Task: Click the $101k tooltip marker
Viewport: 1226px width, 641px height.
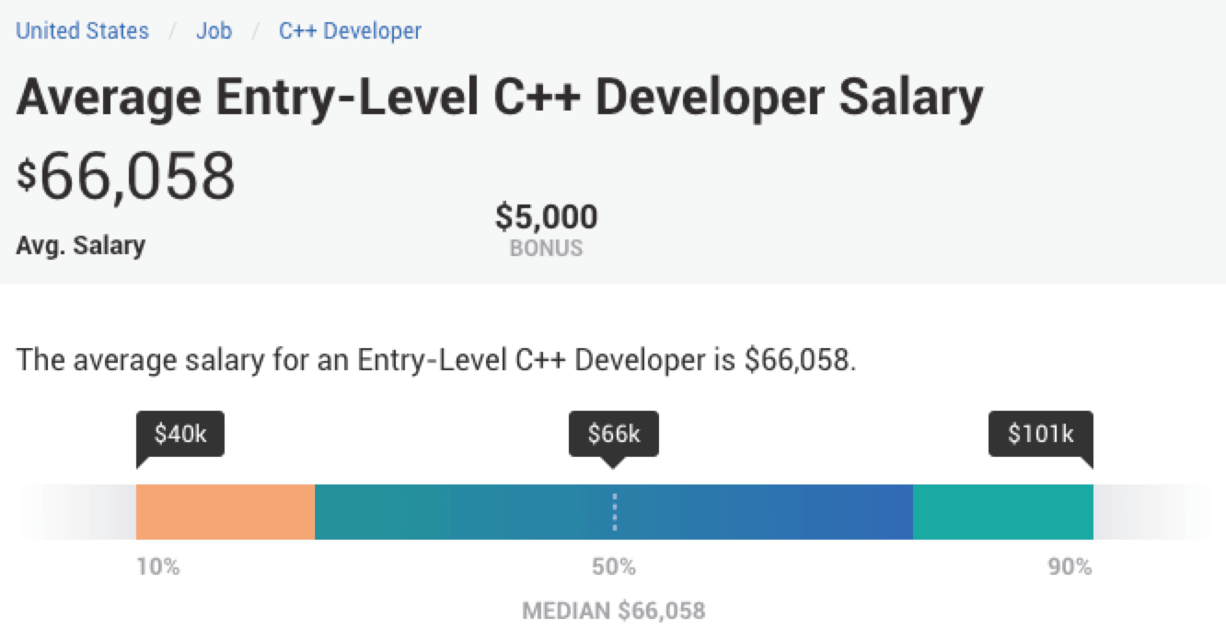Action: 1041,434
